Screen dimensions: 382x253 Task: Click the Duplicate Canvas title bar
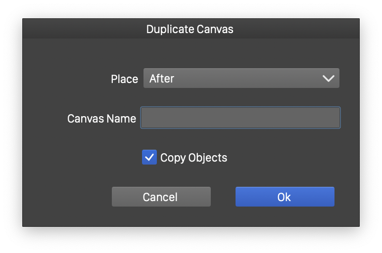pos(191,29)
